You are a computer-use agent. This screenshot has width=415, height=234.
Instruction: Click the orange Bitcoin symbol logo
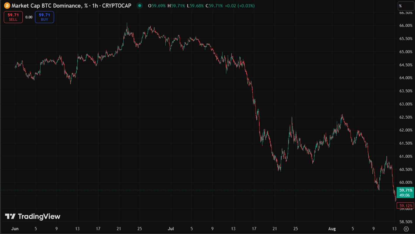pos(7,6)
